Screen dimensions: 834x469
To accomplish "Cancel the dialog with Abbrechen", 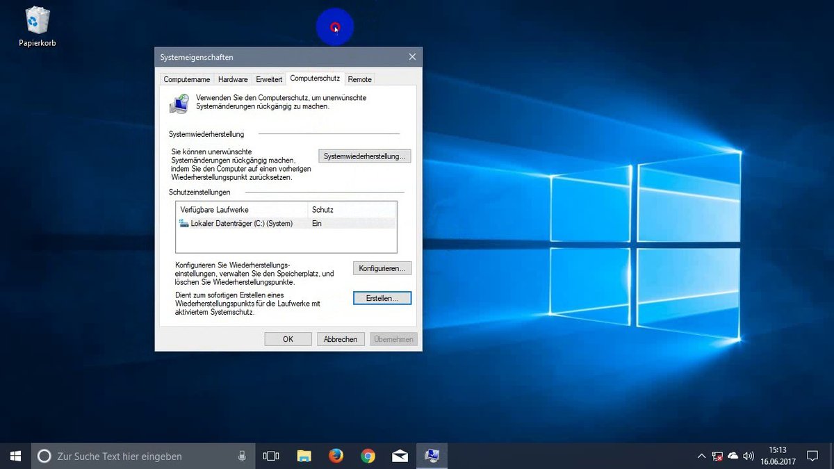I will tap(341, 339).
